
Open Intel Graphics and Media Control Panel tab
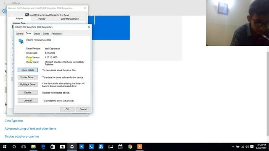[x=47, y=15]
